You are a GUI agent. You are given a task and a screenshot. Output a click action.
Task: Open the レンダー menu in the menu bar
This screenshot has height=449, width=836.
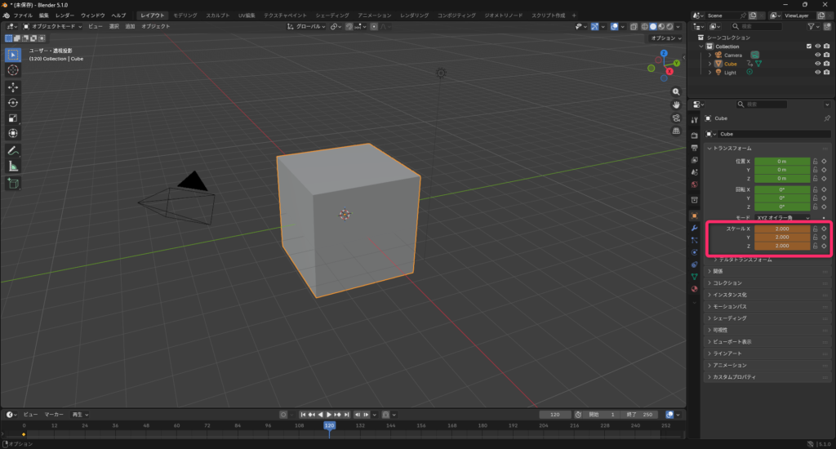pos(64,16)
